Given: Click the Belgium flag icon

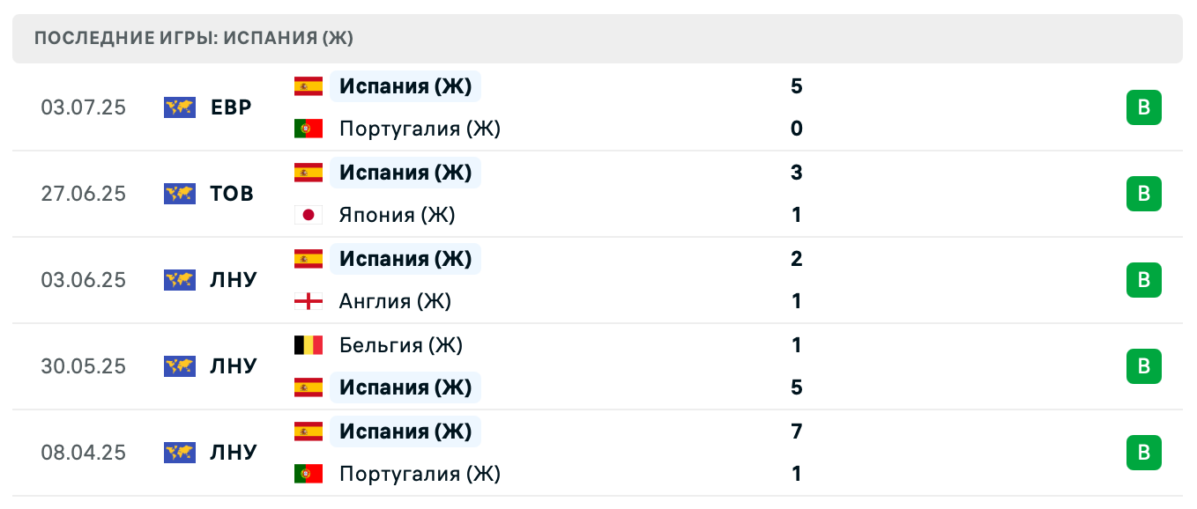Looking at the screenshot, I should [309, 345].
